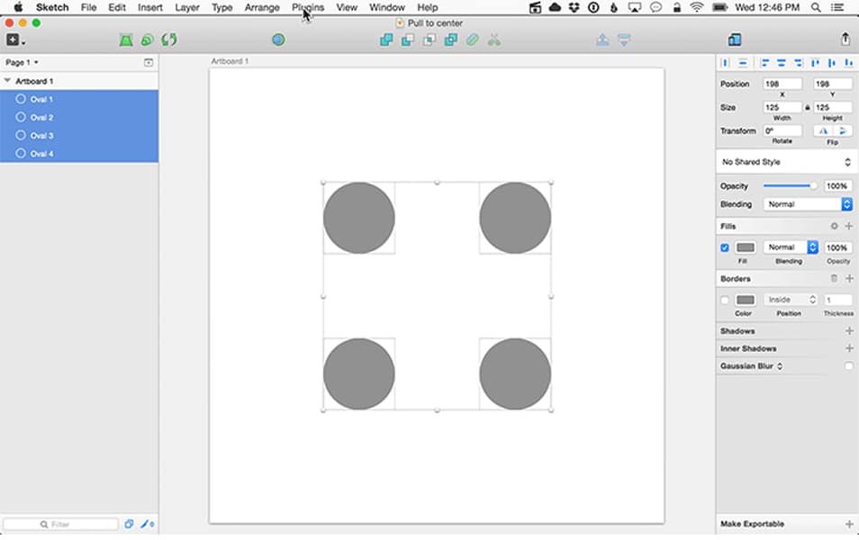Screen dimensions: 859x540
Task: Align layers to right edge
Action: (x=798, y=63)
